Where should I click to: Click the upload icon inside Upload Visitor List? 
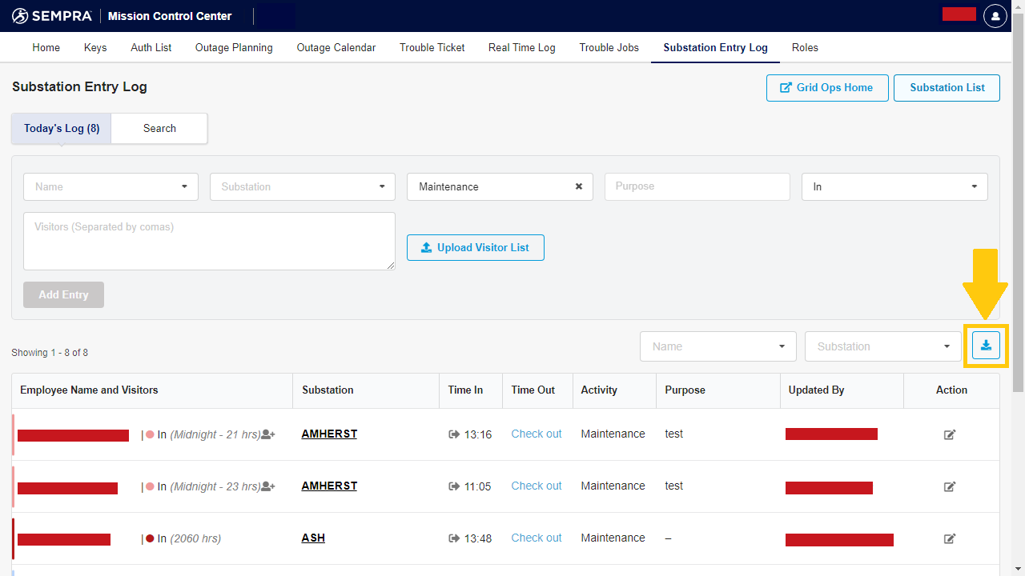(426, 247)
